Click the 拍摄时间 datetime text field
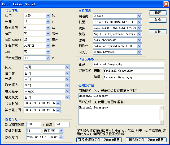This screenshot has width=170, height=145. click(40, 103)
